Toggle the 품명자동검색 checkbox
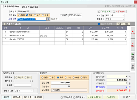The width and height of the screenshot is (137, 100). tap(99, 24)
